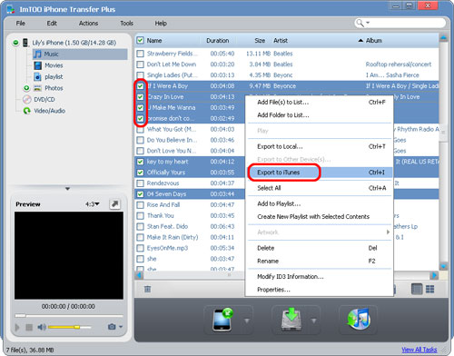Screen dimensions: 454x356
Task: Open the Tools menu
Action: point(126,24)
